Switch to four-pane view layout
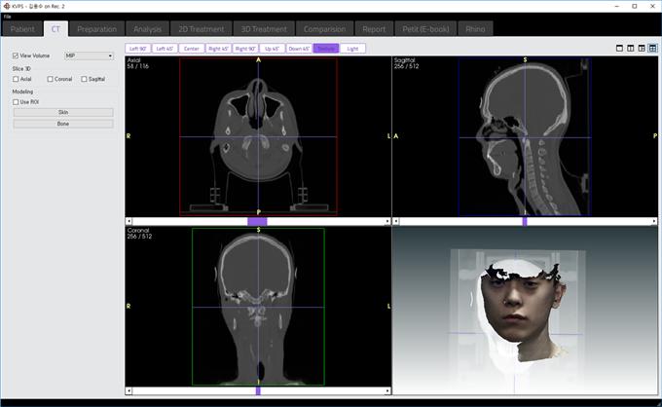Image resolution: width=662 pixels, height=407 pixels. 652,49
